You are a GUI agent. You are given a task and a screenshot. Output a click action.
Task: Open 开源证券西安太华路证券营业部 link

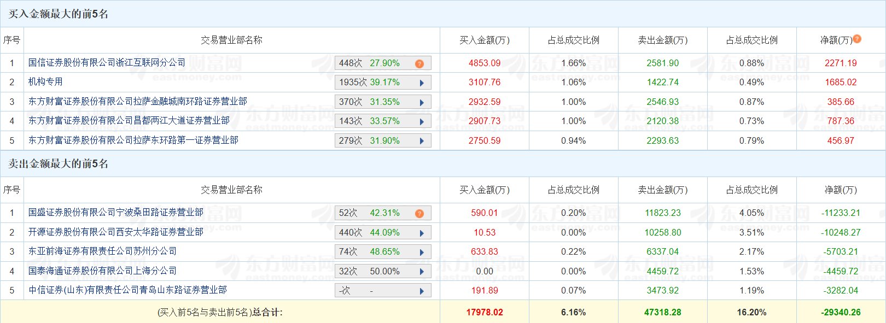click(115, 232)
